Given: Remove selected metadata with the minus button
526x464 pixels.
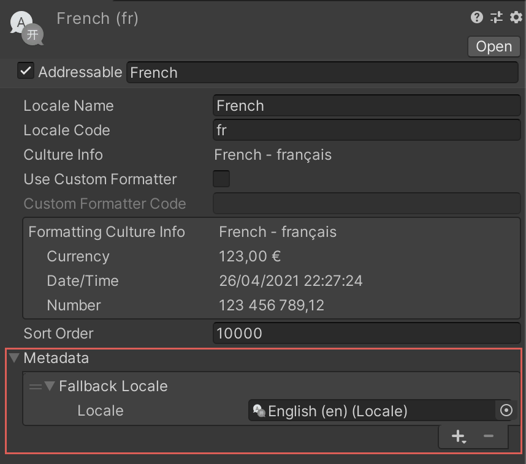Looking at the screenshot, I should (x=489, y=436).
